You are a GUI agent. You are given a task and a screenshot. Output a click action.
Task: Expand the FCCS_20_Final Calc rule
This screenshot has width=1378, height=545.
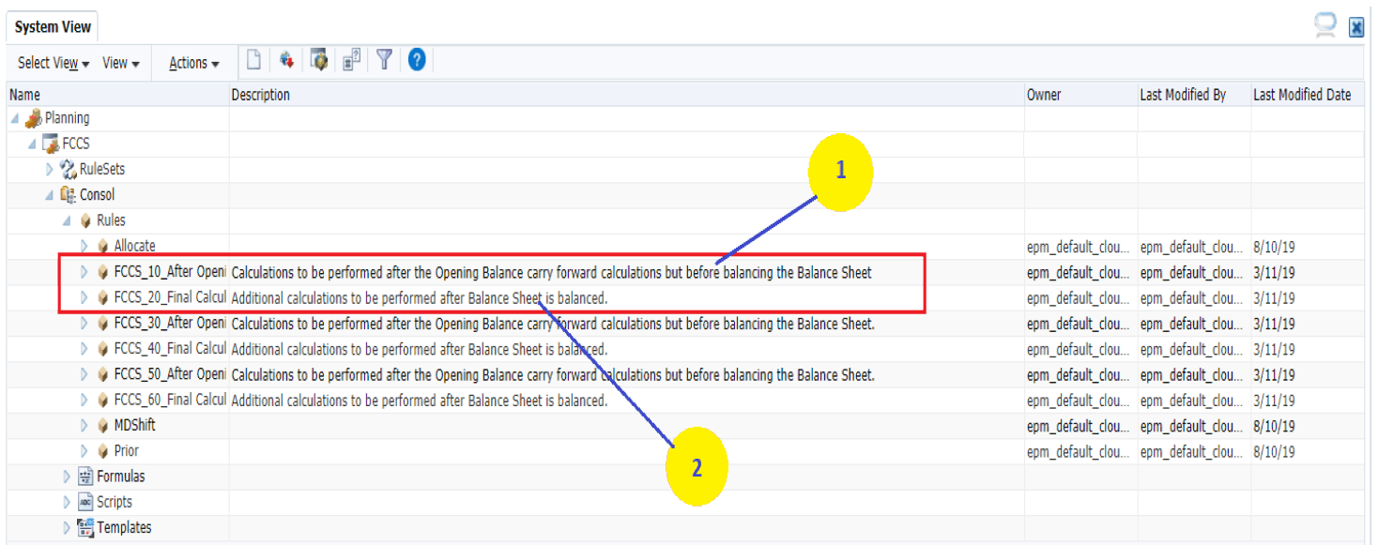(85, 297)
